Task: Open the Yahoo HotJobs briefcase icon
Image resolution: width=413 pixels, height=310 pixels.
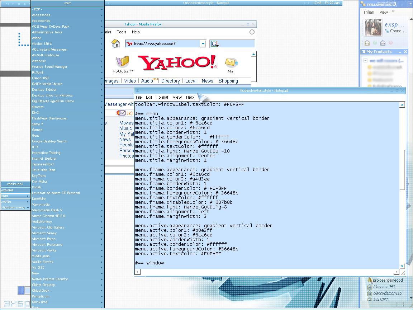Action: pos(123,61)
